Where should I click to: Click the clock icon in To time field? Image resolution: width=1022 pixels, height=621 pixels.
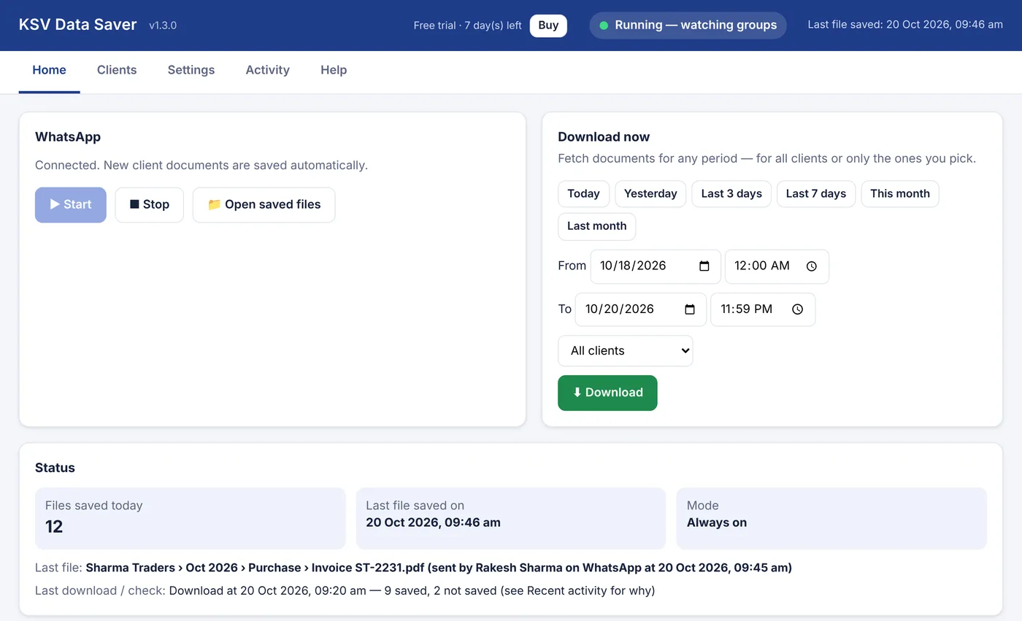pos(798,309)
